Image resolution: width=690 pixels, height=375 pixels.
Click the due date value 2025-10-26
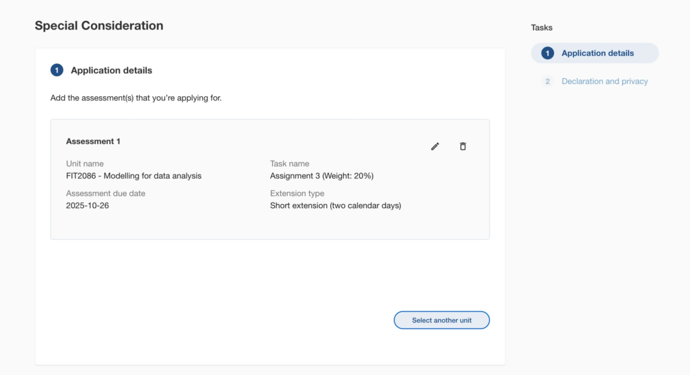pyautogui.click(x=88, y=205)
